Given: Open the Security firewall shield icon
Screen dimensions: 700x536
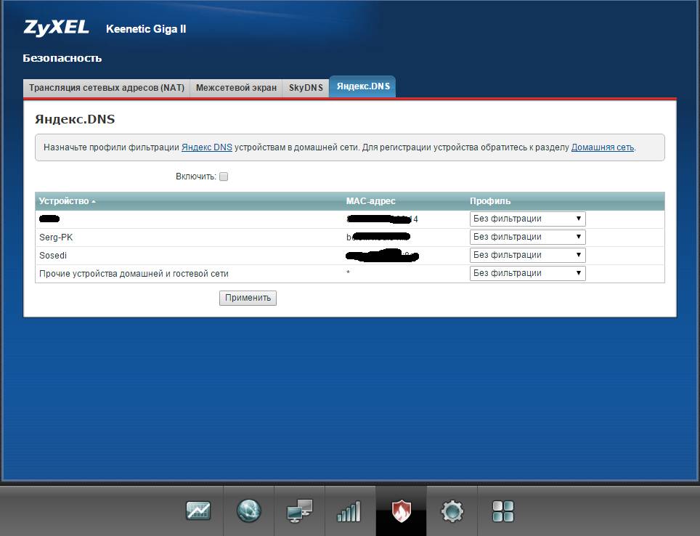Looking at the screenshot, I should coord(401,511).
